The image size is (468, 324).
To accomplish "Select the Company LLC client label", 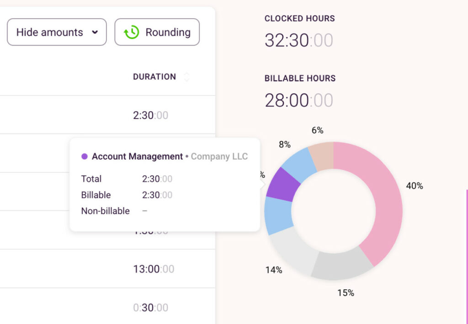I will click(x=219, y=156).
